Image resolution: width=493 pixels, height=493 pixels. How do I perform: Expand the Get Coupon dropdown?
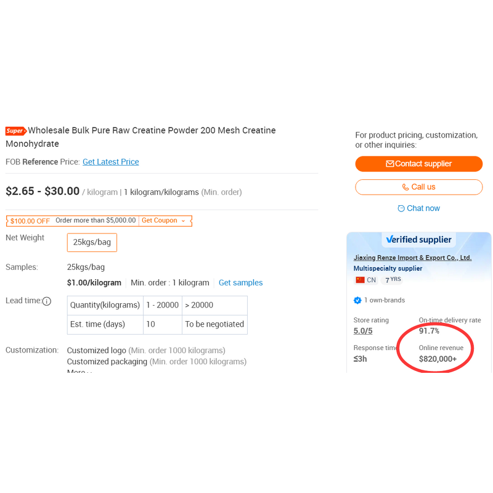pyautogui.click(x=164, y=221)
